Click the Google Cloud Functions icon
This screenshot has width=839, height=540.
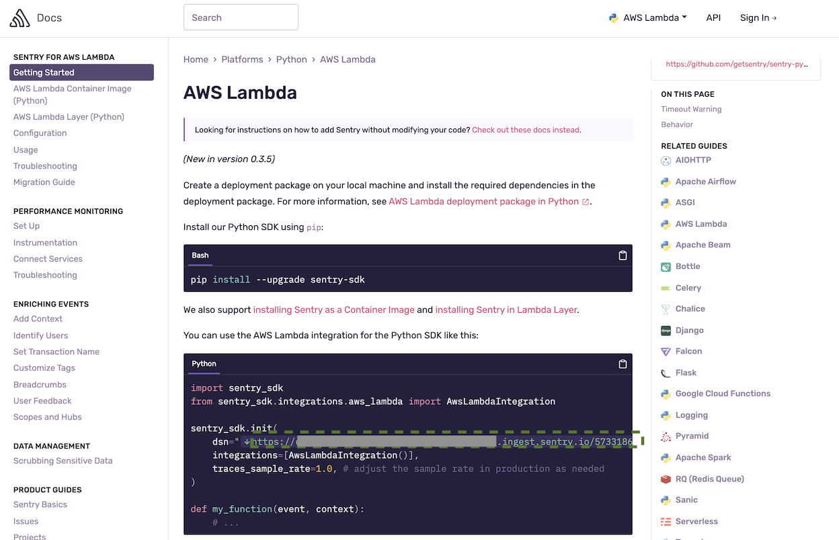[x=666, y=394]
